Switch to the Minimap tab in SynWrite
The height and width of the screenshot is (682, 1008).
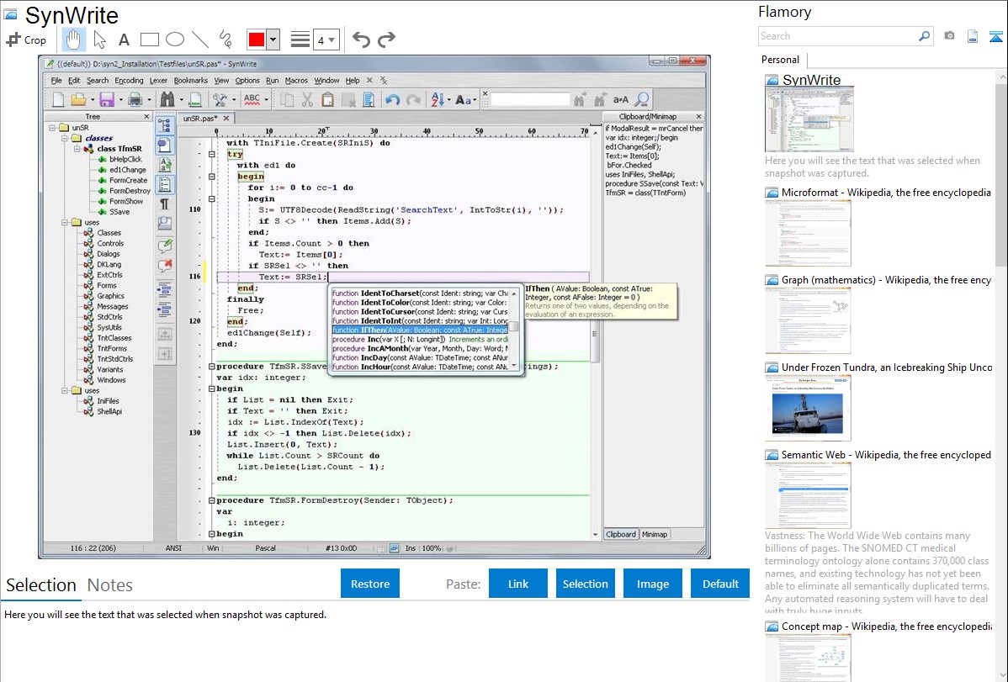pyautogui.click(x=655, y=534)
